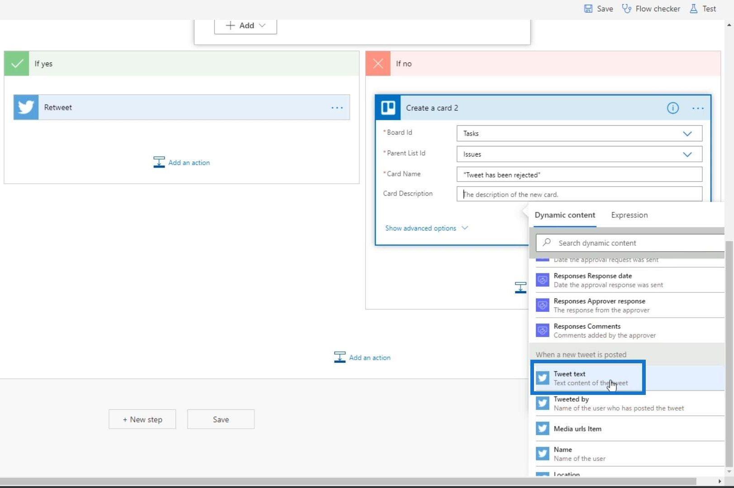Click the Add an action icon in If no branch
Screen dimensions: 734x488
tap(520, 287)
